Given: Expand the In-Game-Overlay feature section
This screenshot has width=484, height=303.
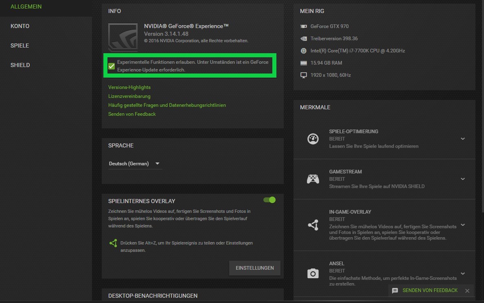Looking at the screenshot, I should pos(463,225).
